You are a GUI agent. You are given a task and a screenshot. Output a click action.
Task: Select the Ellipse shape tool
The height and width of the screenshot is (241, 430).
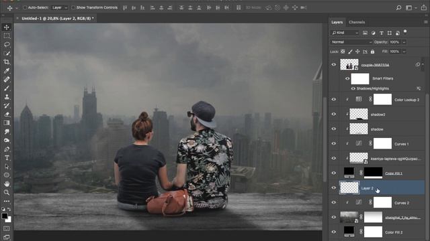7,175
